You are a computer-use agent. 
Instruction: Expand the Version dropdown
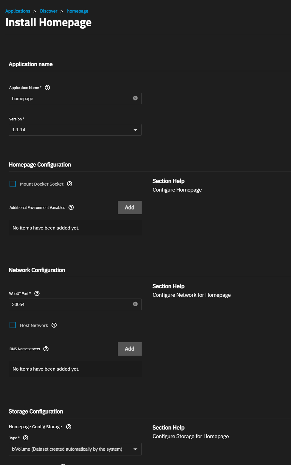coord(75,130)
